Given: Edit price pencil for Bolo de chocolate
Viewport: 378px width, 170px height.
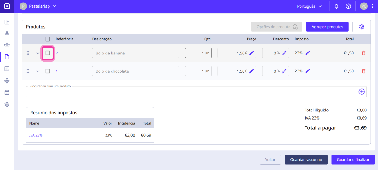Looking at the screenshot, I should (251, 71).
